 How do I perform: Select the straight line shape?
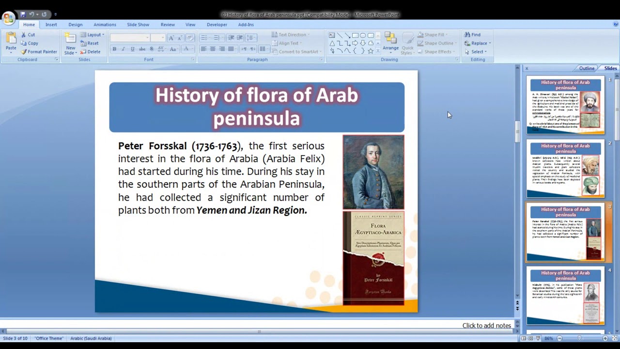click(340, 35)
